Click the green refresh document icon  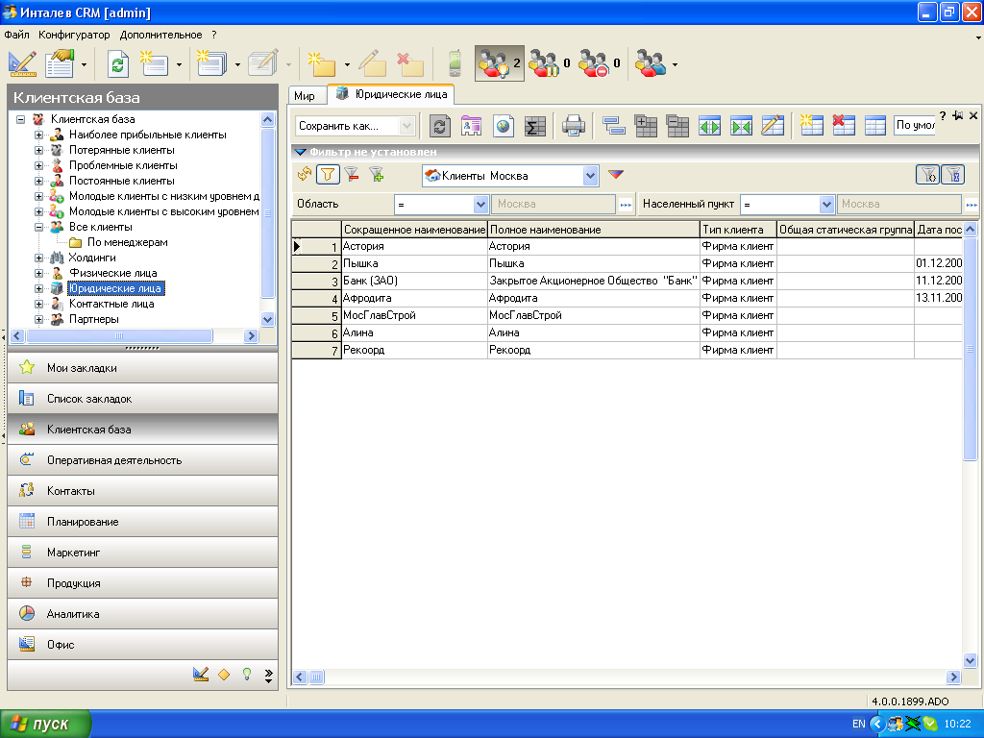pyautogui.click(x=117, y=64)
